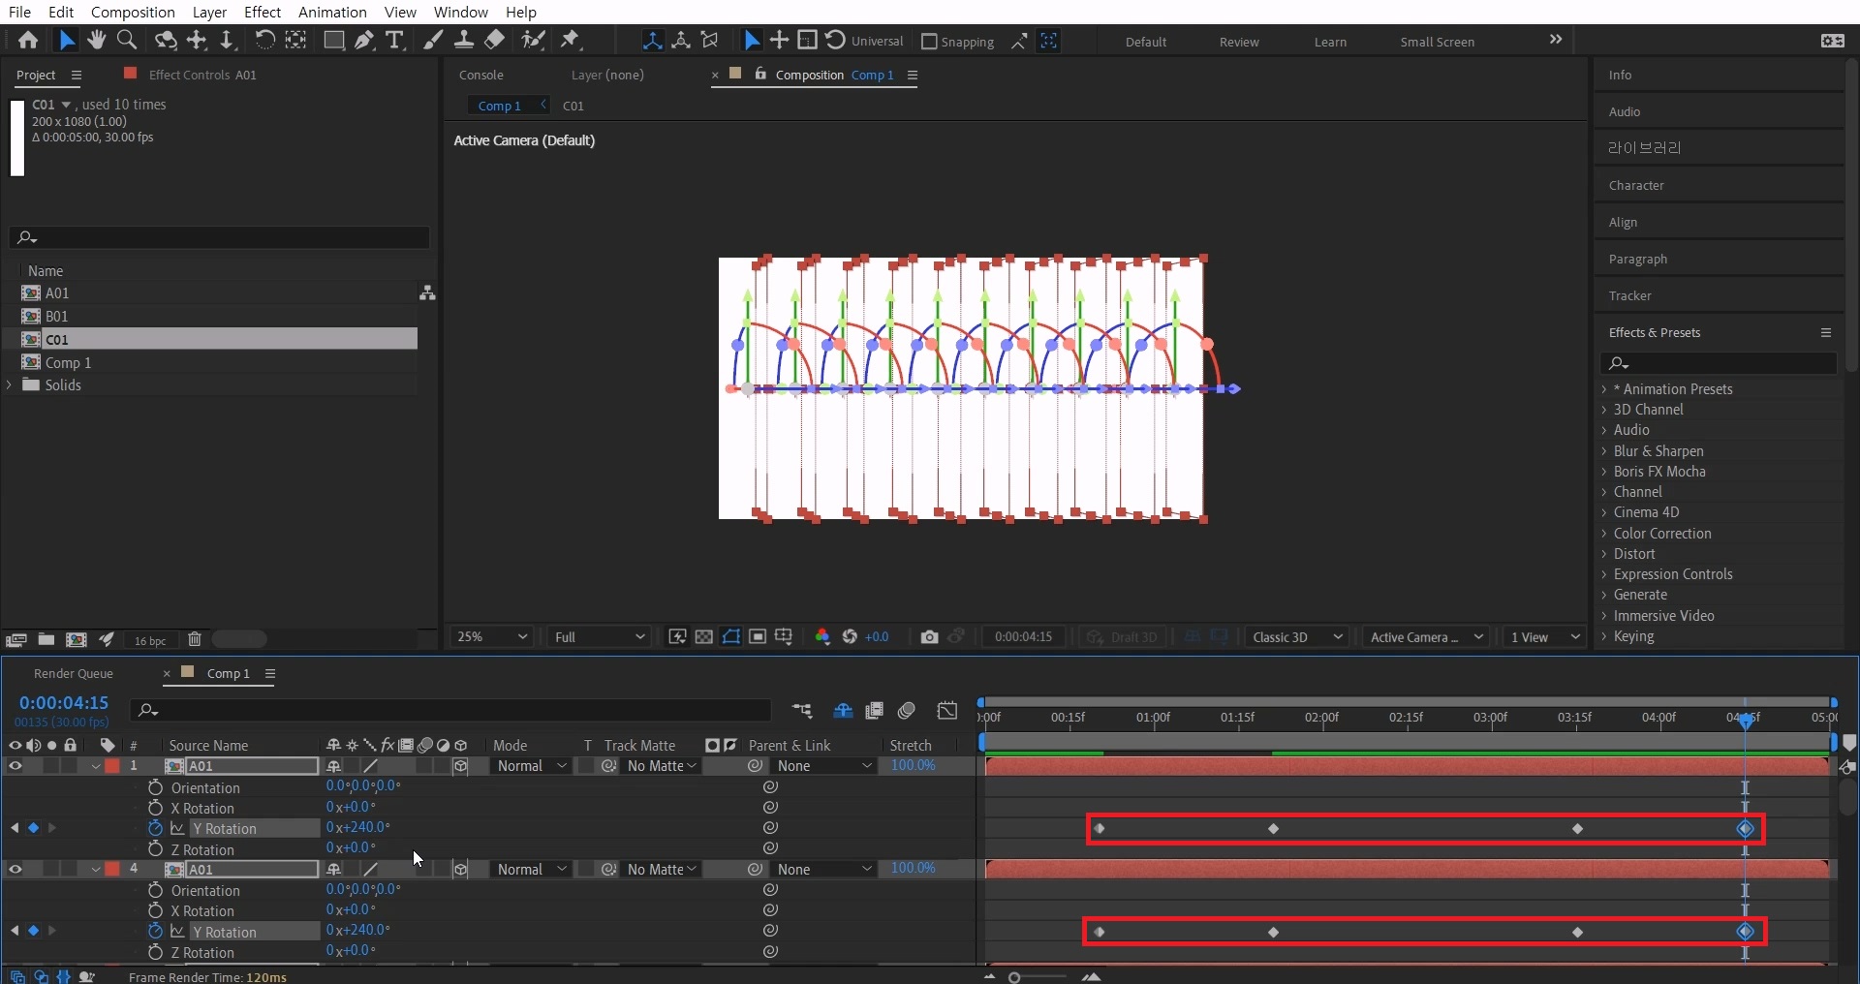Switch to the Render Queue tab
This screenshot has width=1860, height=984.
click(74, 673)
